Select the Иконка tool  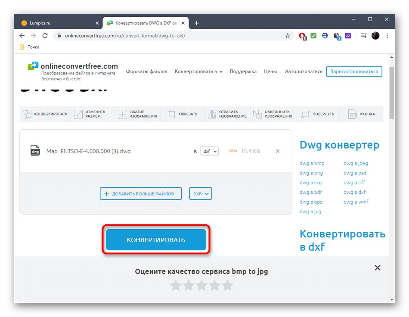(362, 114)
